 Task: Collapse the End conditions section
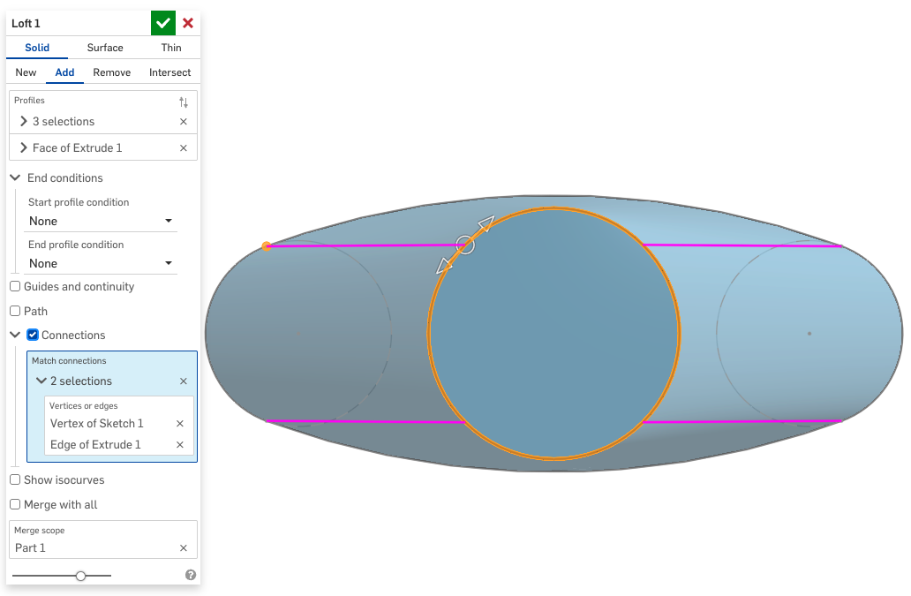[x=14, y=177]
